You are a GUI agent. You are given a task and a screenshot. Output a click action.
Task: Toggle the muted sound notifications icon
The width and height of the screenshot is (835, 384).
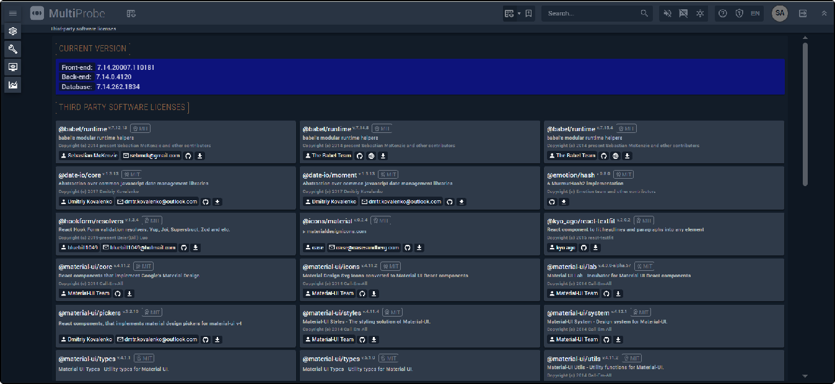click(667, 13)
